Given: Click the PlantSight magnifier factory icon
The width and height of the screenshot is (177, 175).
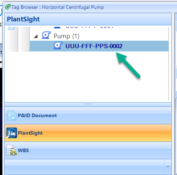Looking at the screenshot, I should [12, 133].
